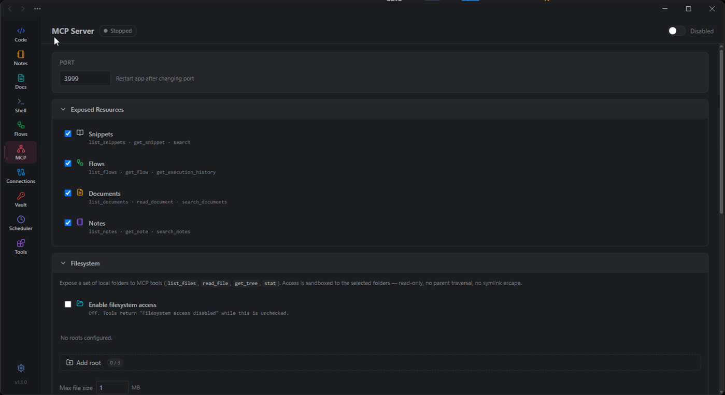Click the 'get_tree' code tag
This screenshot has width=725, height=395.
pyautogui.click(x=246, y=284)
